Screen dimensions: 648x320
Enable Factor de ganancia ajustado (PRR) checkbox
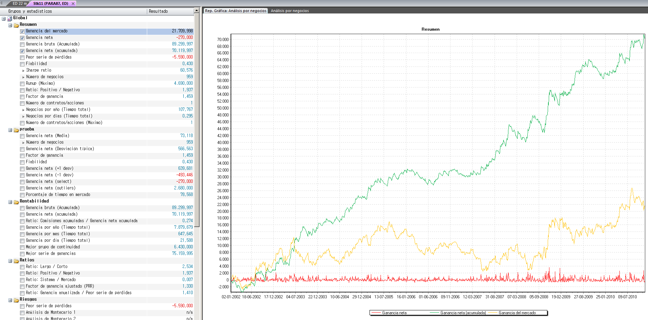click(x=22, y=287)
